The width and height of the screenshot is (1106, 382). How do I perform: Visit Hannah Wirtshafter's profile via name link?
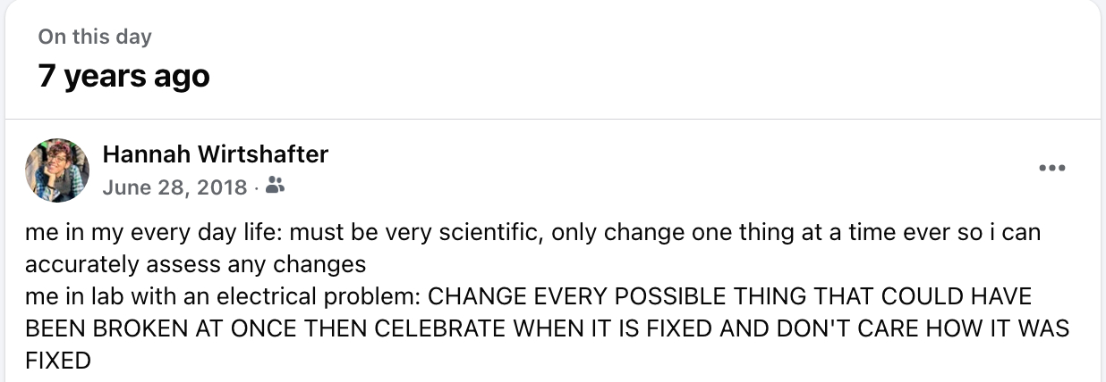pyautogui.click(x=216, y=154)
